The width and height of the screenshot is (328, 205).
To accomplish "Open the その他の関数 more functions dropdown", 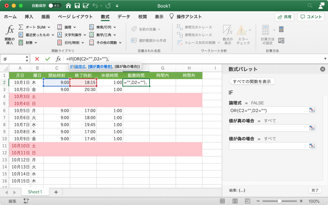I will click(x=105, y=43).
